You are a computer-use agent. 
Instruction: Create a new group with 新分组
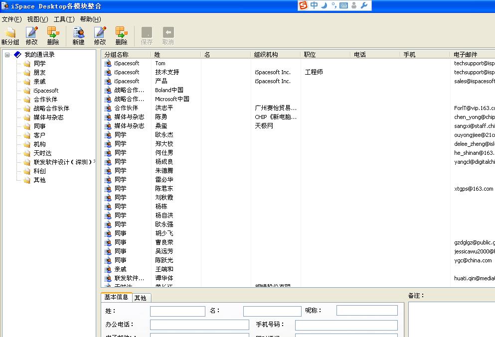pos(10,36)
